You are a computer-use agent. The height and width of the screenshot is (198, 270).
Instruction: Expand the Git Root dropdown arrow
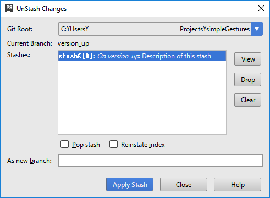(x=257, y=29)
